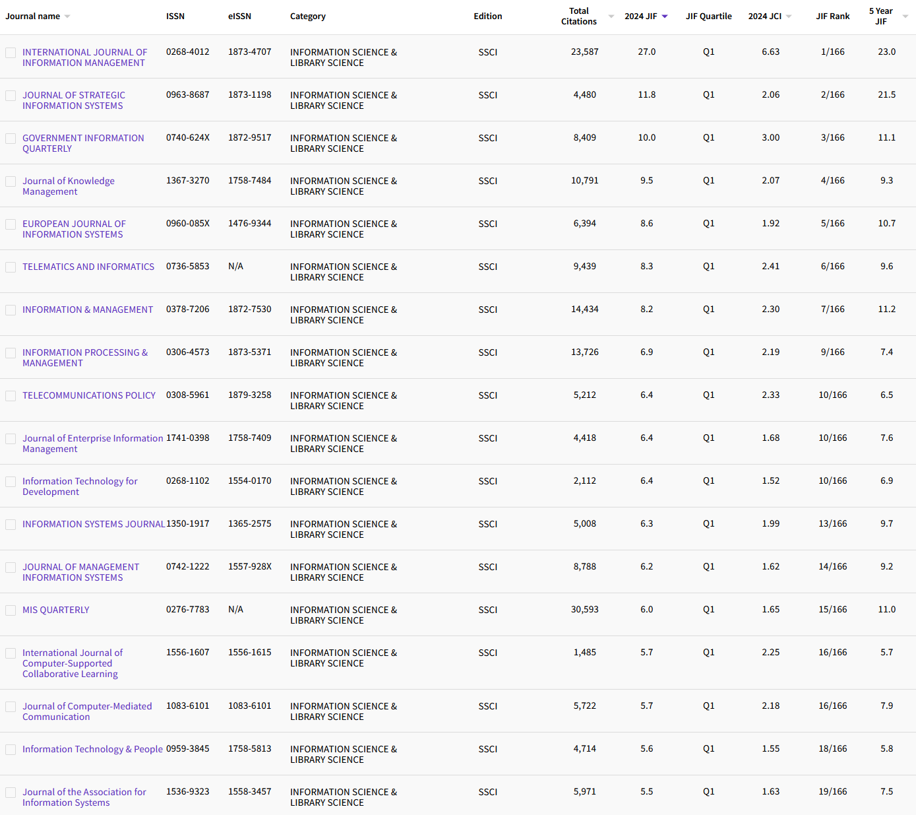916x815 pixels.
Task: Open Information & Management journal link
Action: 88,310
